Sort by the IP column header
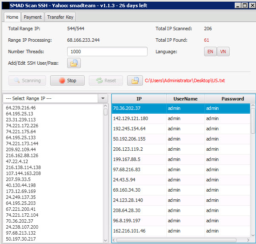This screenshot has width=256, height=244. tap(139, 98)
